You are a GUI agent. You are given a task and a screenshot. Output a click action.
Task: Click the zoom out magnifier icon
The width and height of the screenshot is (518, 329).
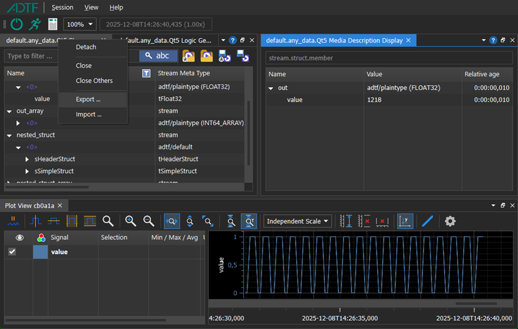(148, 221)
